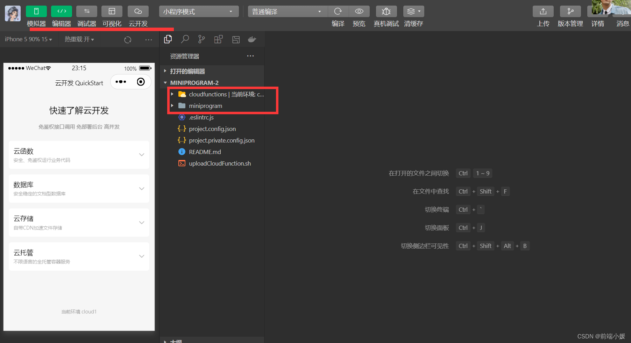Open the visualization panel button

112,12
